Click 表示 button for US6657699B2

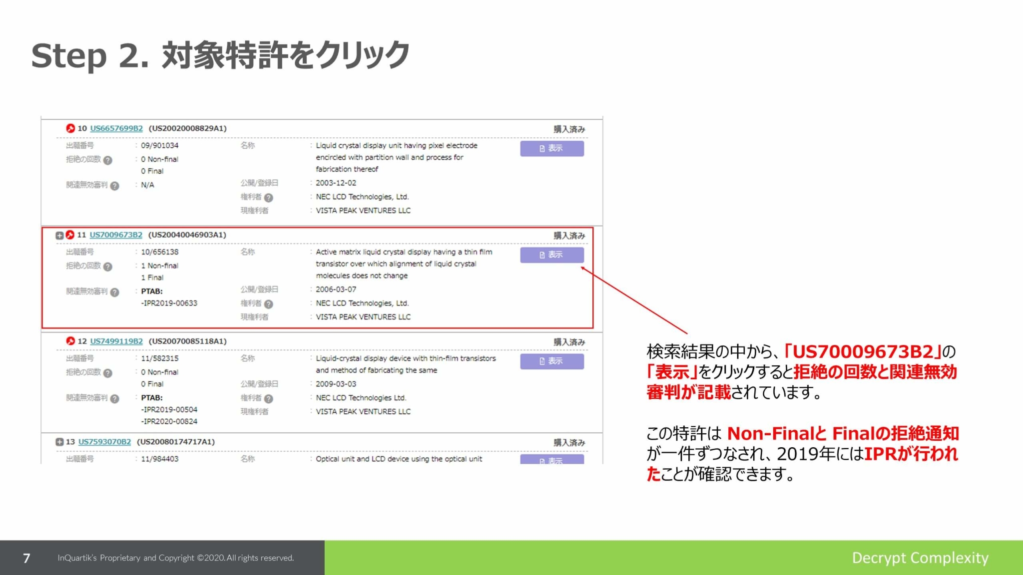pyautogui.click(x=552, y=148)
